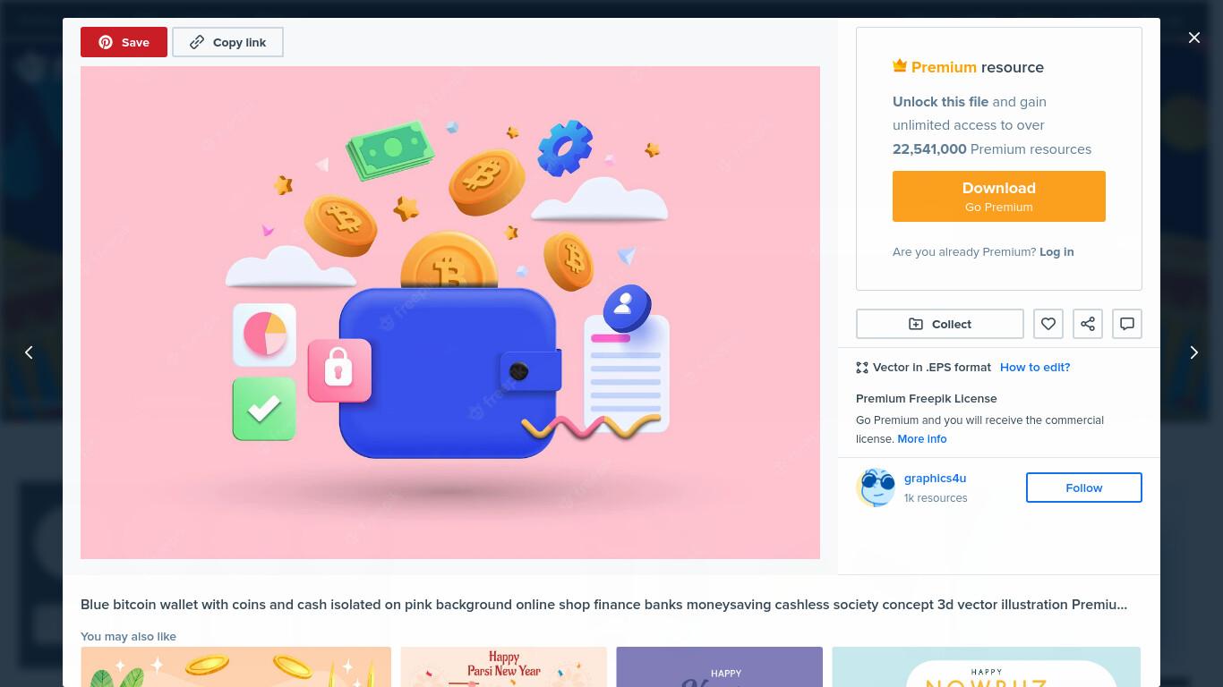Open the comment speech-bubble icon
Screen dimensions: 1223x687
point(1126,324)
